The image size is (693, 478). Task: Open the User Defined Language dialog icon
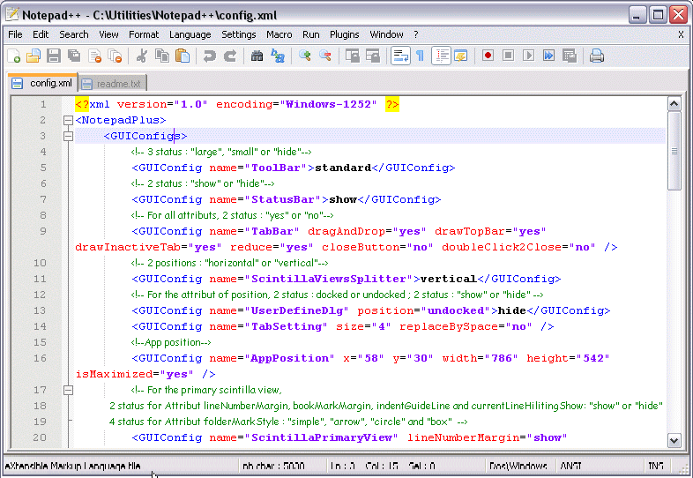click(461, 56)
